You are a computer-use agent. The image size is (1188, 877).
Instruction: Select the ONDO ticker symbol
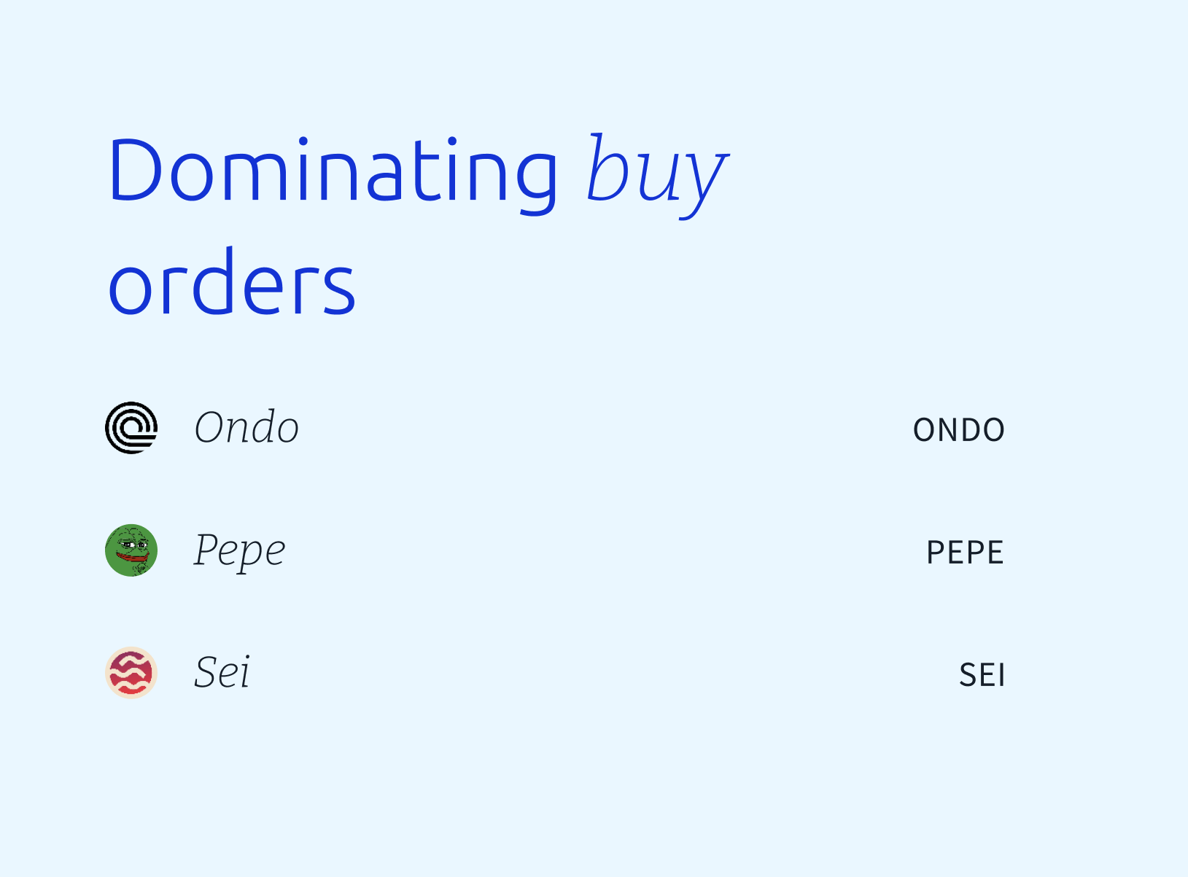pyautogui.click(x=959, y=430)
